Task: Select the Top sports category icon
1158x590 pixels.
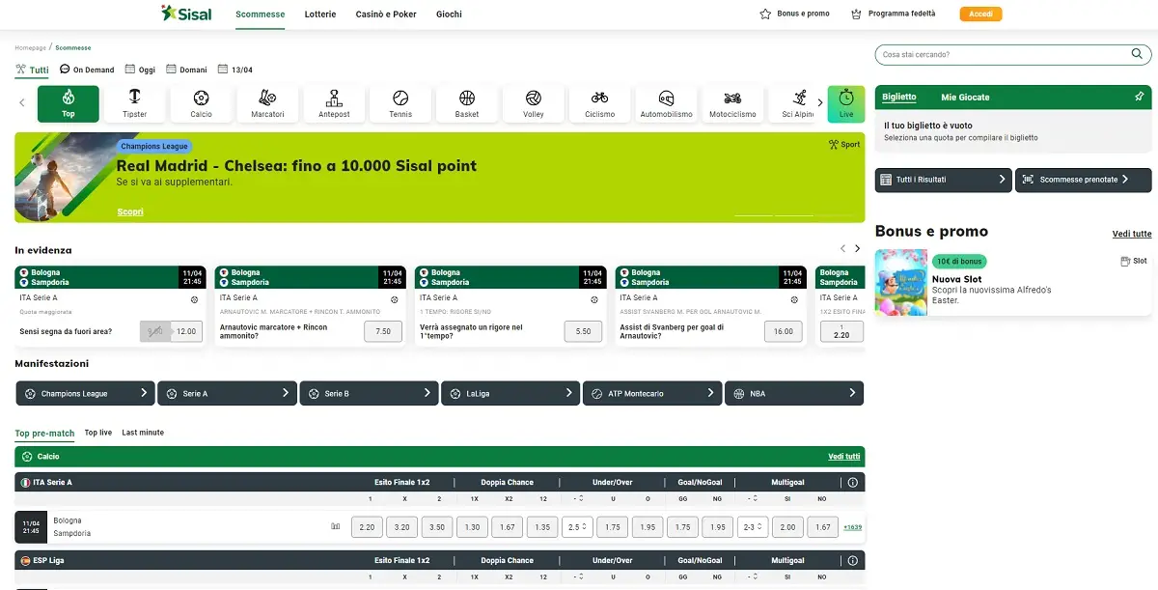Action: click(x=68, y=104)
